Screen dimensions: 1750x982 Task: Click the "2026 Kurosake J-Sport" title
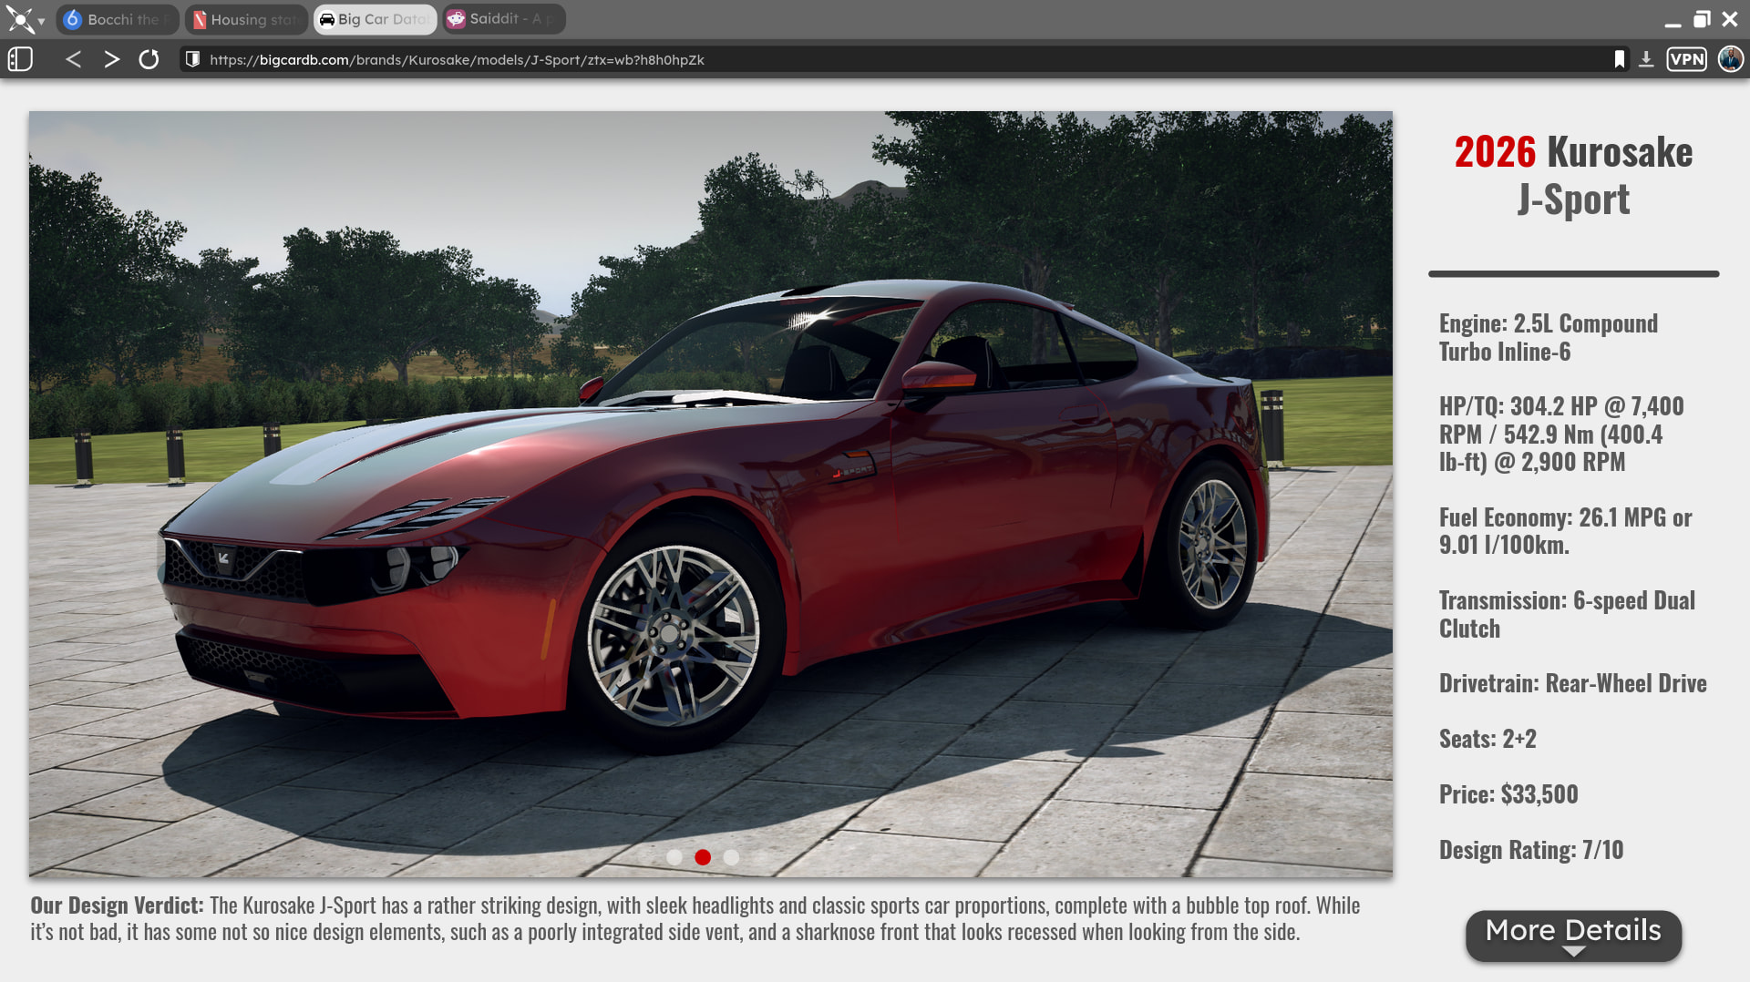(x=1573, y=175)
